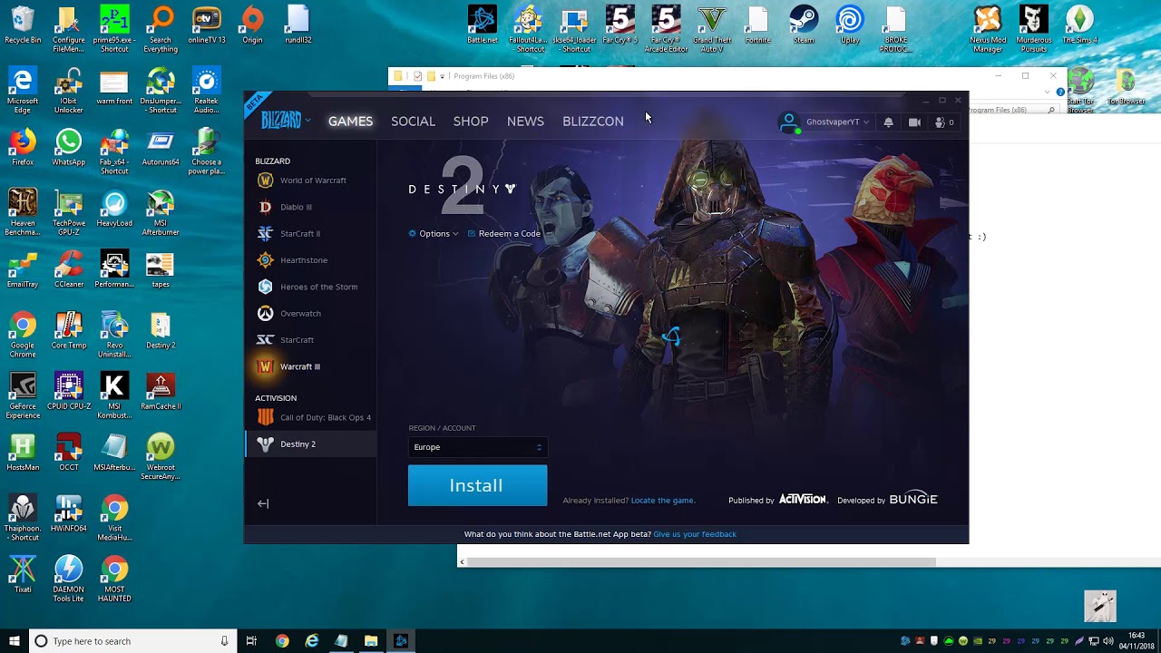Click taskbar volume speaker icon
Viewport: 1161px width, 653px height.
pyautogui.click(x=1108, y=641)
